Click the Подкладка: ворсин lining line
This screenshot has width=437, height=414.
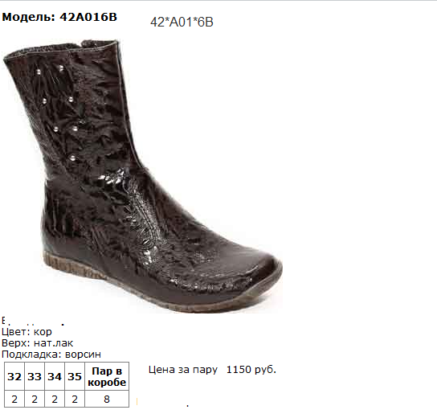[51, 355]
